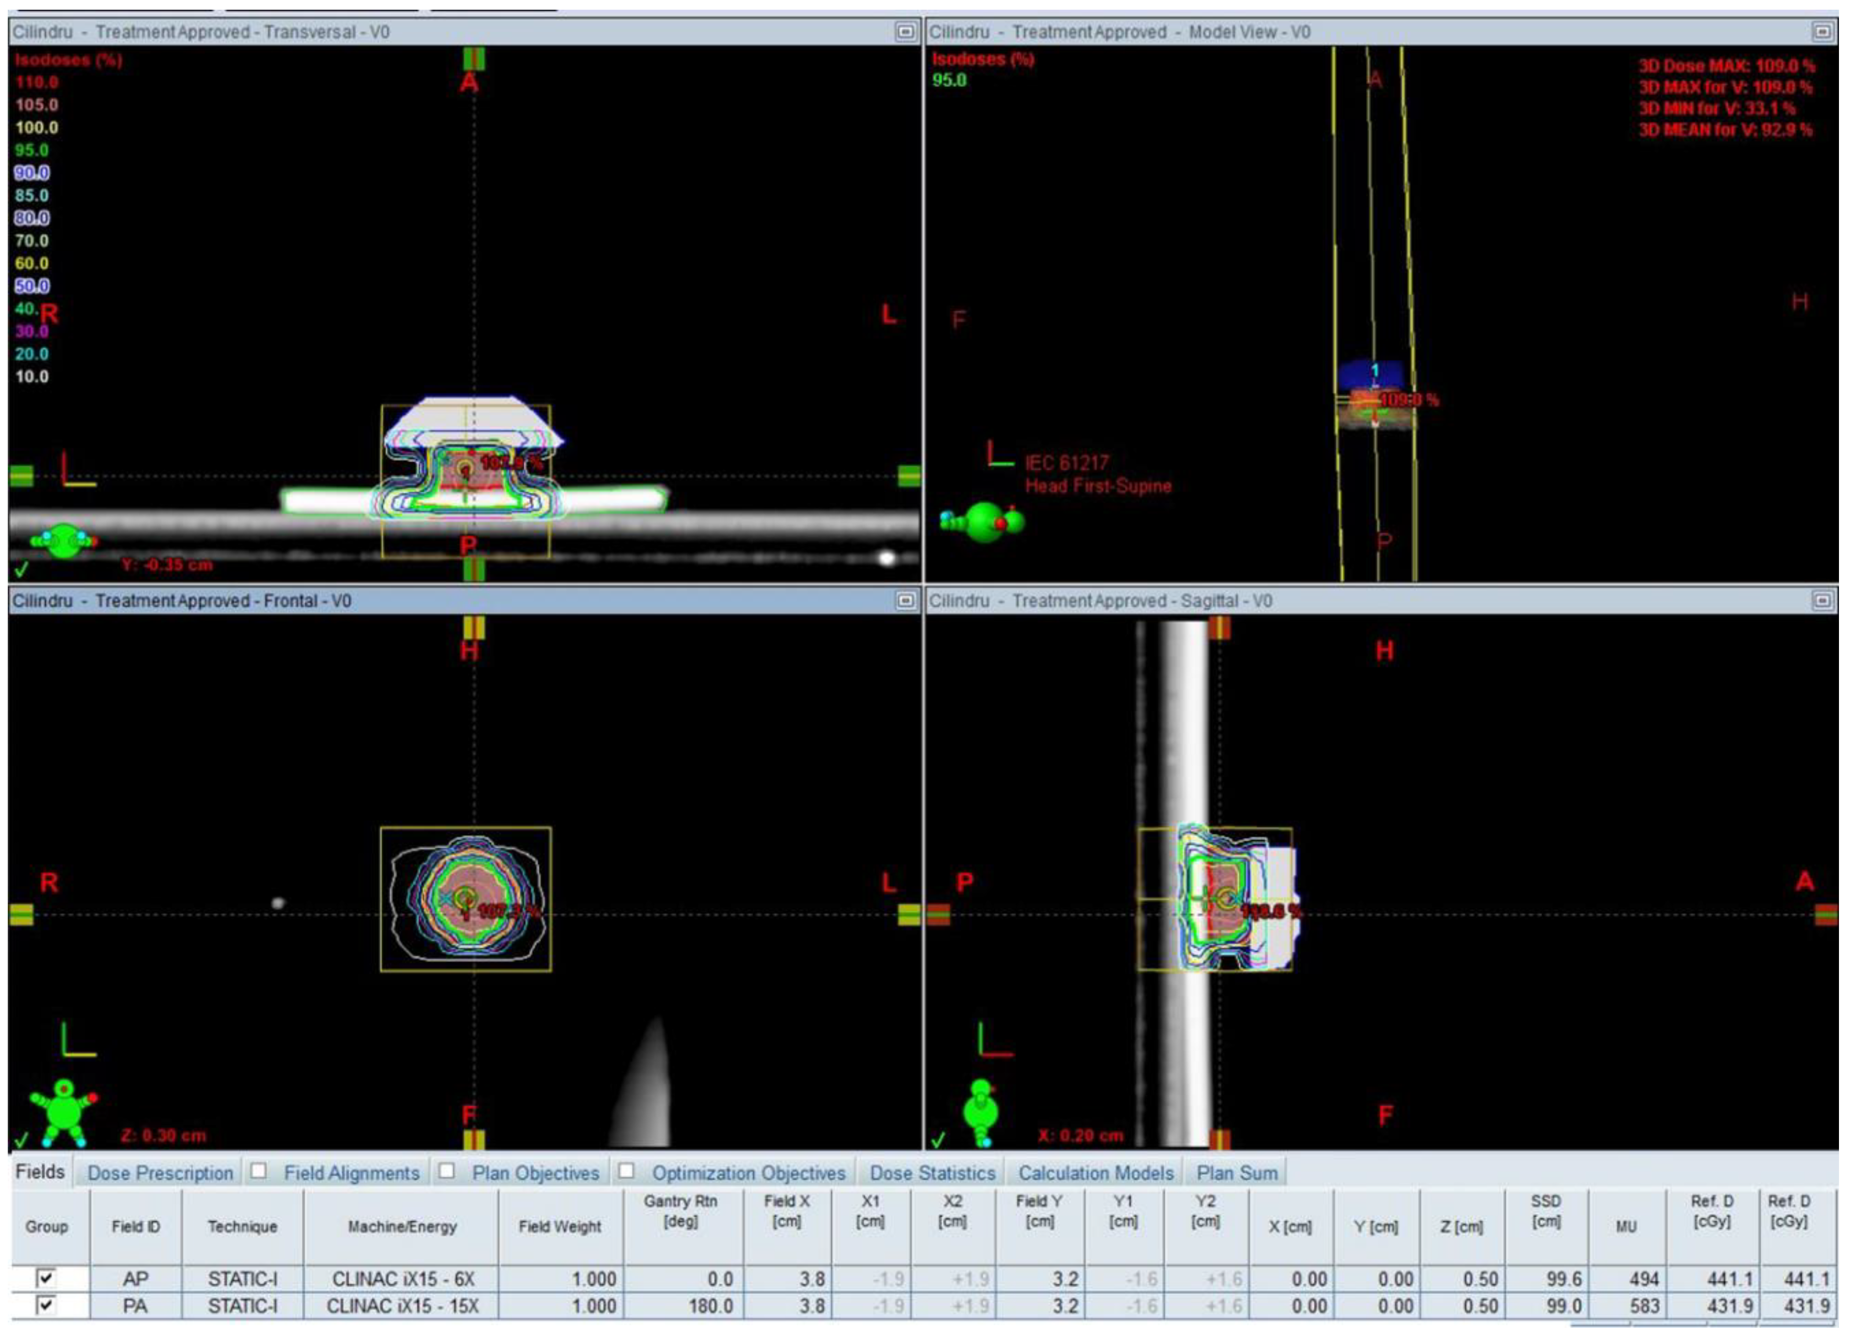Click the 110.0 isodose level in legend
This screenshot has height=1338, width=1855.
pyautogui.click(x=36, y=83)
